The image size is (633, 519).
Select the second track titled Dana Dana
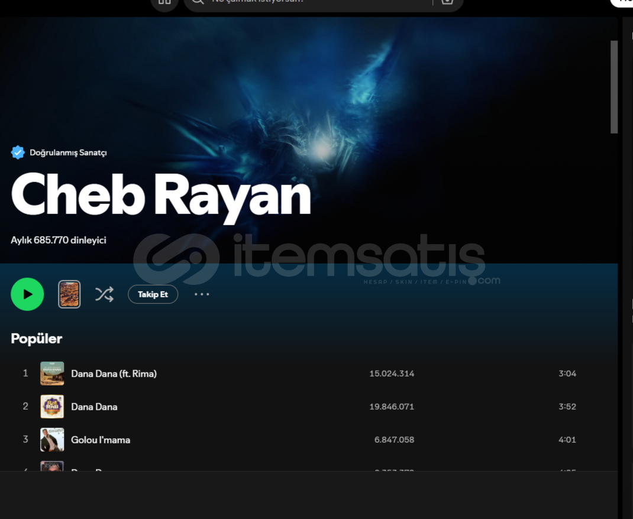94,407
